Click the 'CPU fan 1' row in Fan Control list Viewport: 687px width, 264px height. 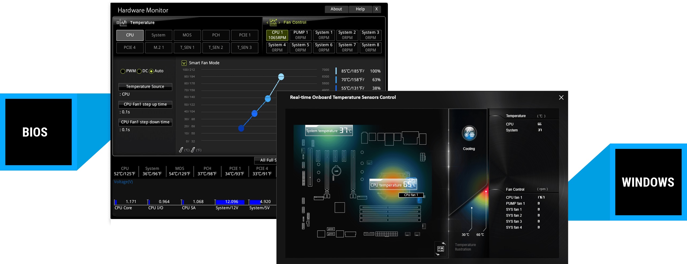[525, 197]
